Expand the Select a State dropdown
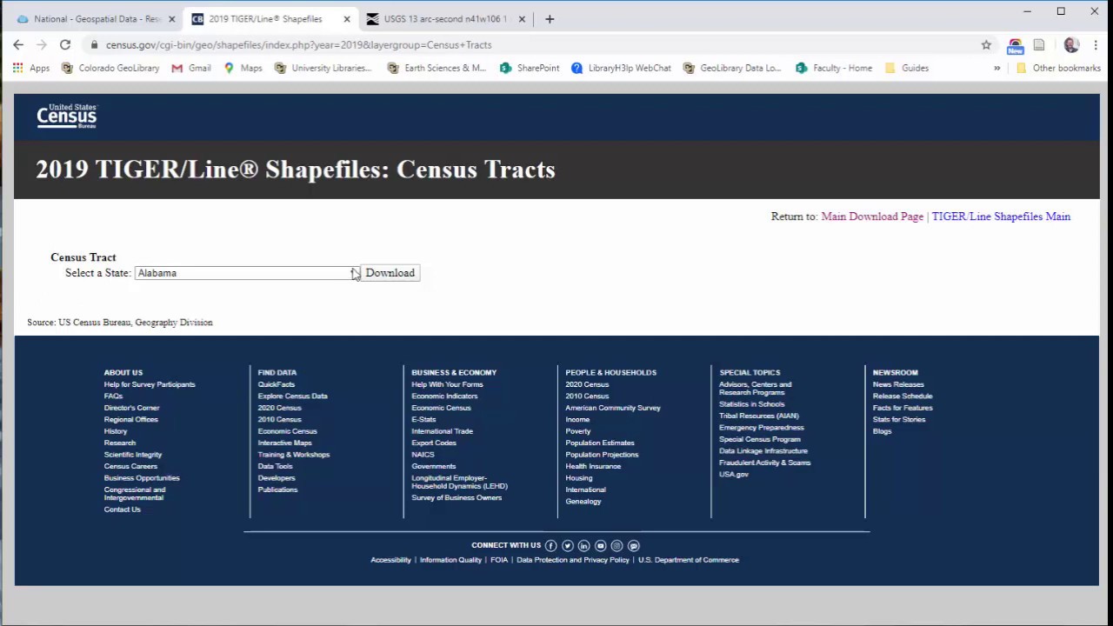 pyautogui.click(x=247, y=273)
